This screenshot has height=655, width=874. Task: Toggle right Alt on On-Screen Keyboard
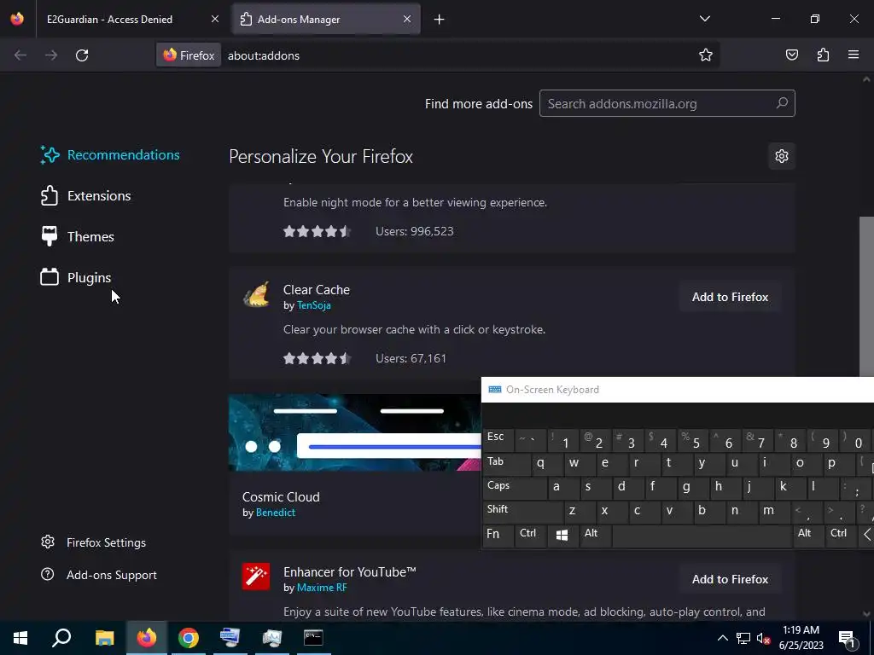click(x=807, y=536)
